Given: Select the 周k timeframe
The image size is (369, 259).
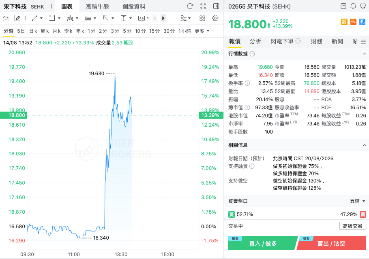Looking at the screenshot, I should coord(45,31).
